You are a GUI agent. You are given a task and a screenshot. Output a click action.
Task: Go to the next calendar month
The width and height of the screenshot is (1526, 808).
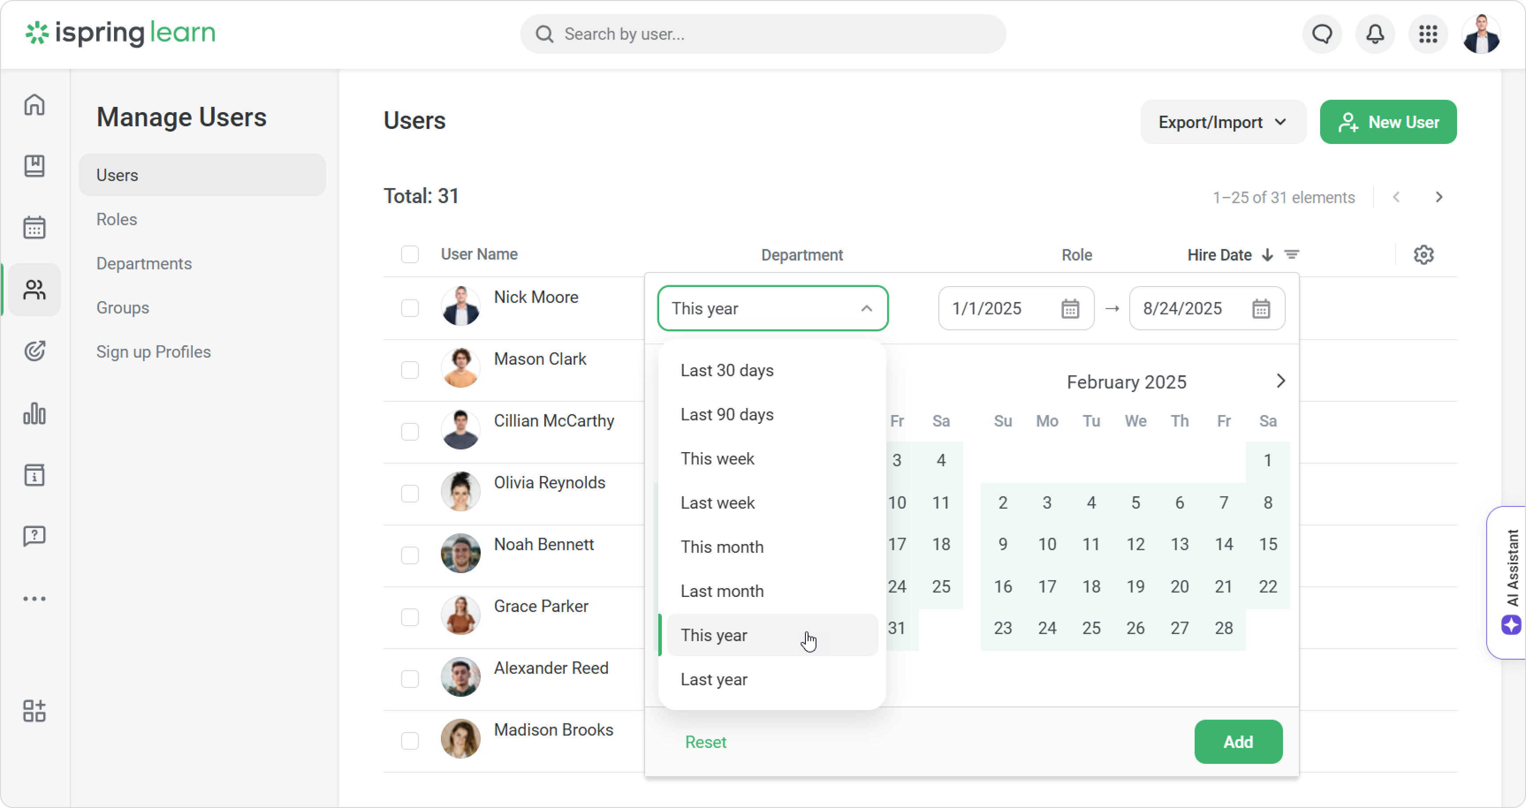(1280, 381)
